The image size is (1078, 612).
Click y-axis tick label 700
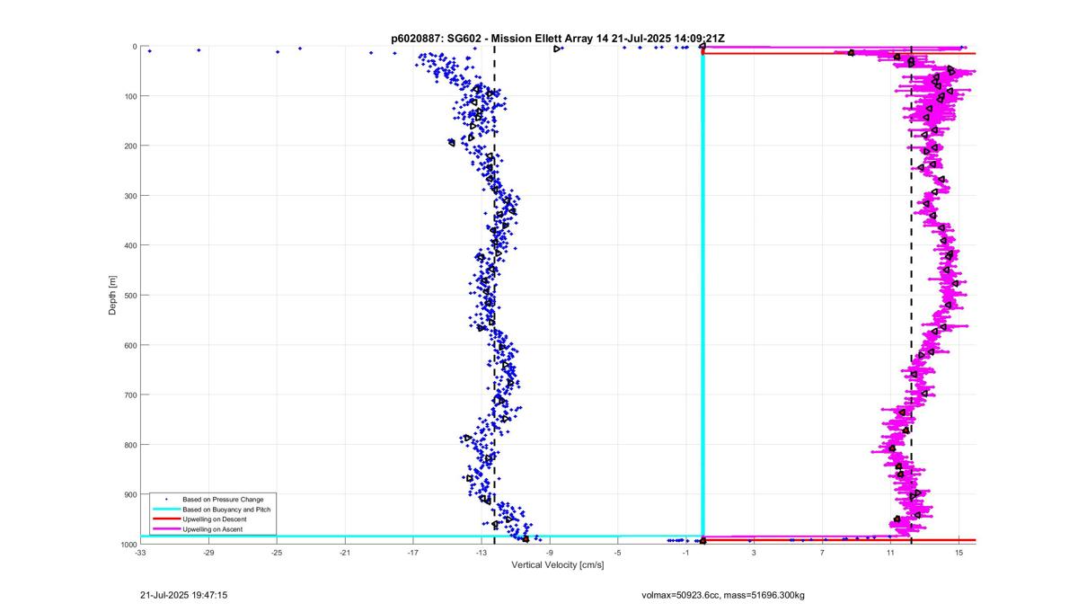click(x=129, y=395)
